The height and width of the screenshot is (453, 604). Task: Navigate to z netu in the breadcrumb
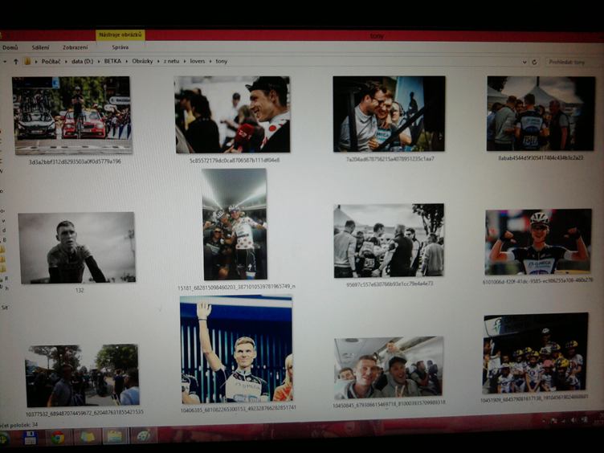point(171,61)
